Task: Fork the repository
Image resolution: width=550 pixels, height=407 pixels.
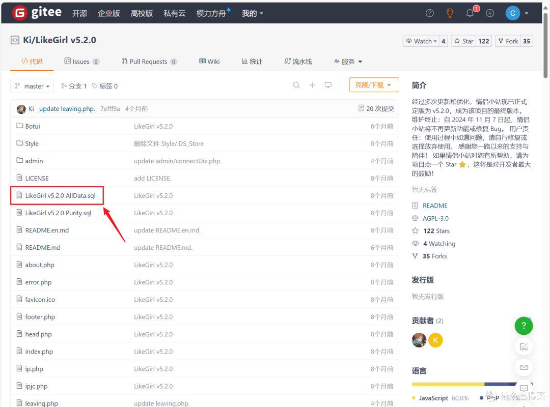Action: click(x=508, y=41)
